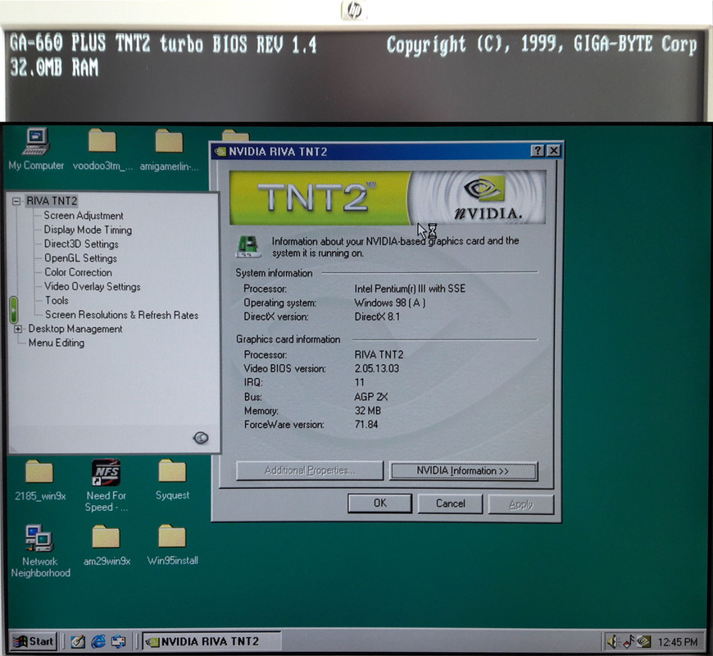Image resolution: width=713 pixels, height=656 pixels.
Task: Open OpenGL Settings page
Action: point(80,258)
